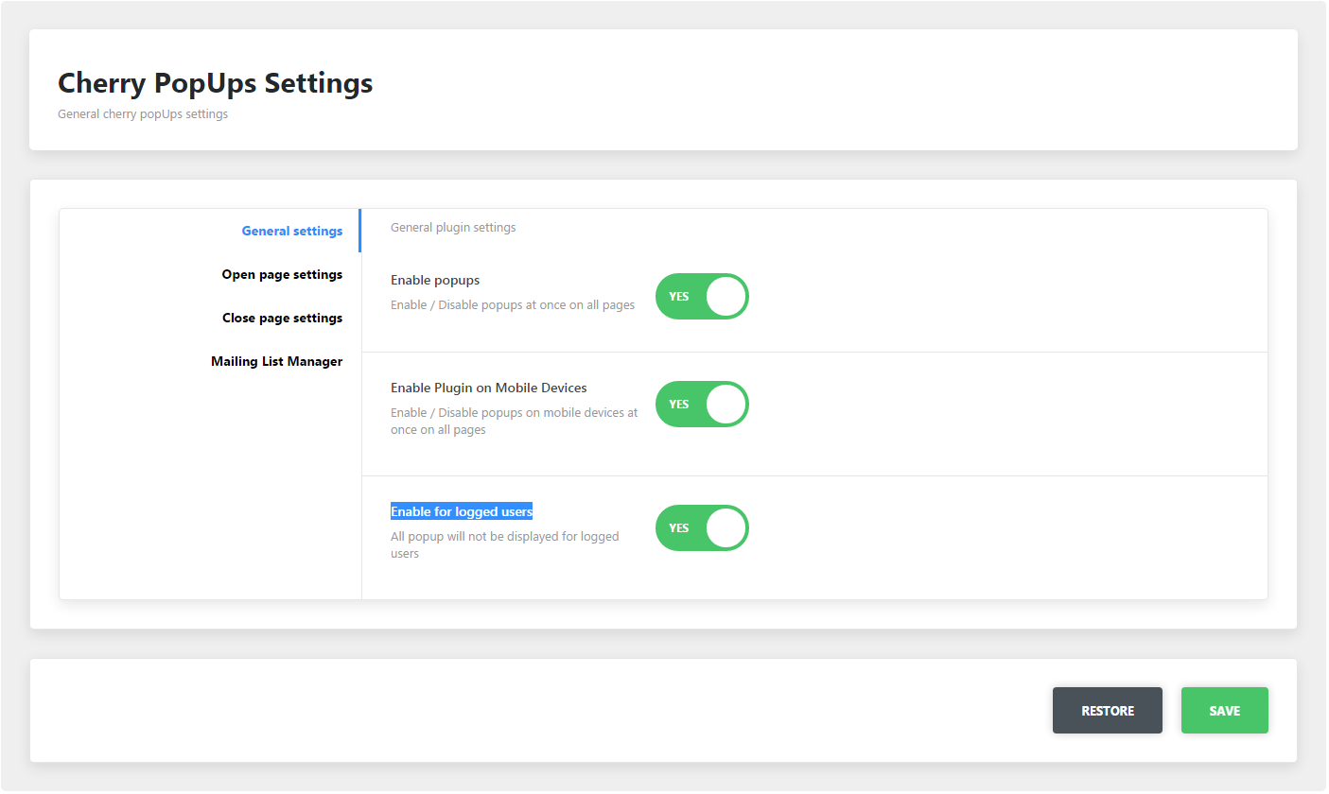The image size is (1329, 794).
Task: Save the popup settings
Action: tap(1224, 711)
